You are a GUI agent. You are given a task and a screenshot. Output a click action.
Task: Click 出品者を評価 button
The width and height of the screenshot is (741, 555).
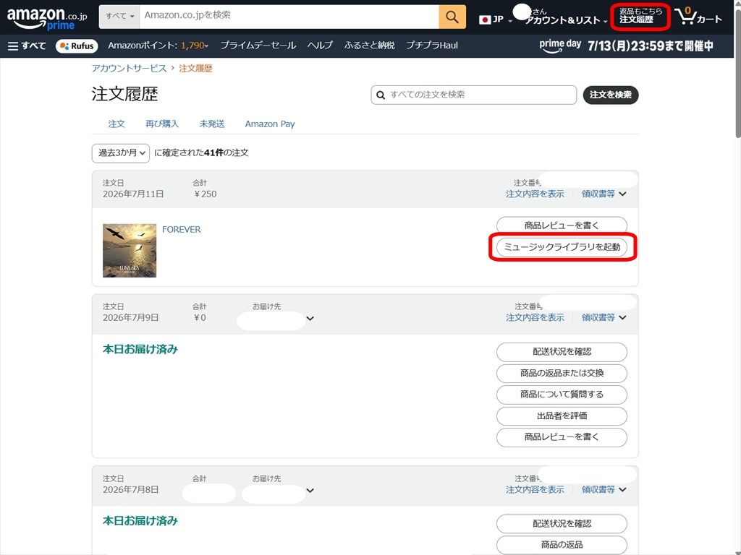[x=562, y=416]
